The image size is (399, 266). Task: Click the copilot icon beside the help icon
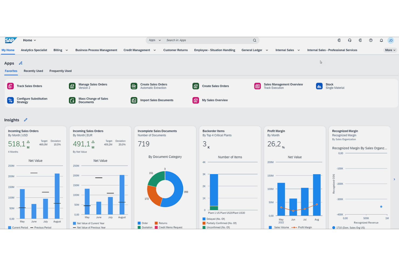(x=360, y=40)
